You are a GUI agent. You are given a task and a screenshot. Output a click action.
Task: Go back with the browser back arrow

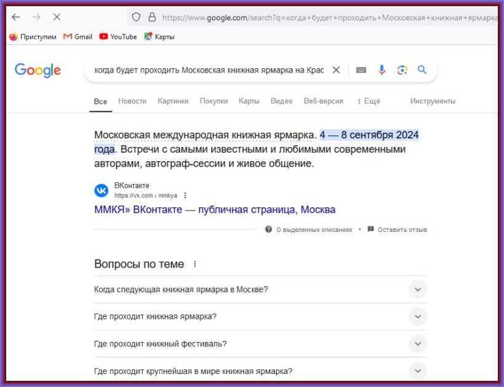(16, 17)
